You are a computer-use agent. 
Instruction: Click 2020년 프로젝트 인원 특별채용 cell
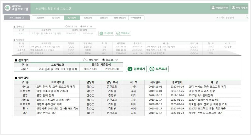tap(215, 109)
